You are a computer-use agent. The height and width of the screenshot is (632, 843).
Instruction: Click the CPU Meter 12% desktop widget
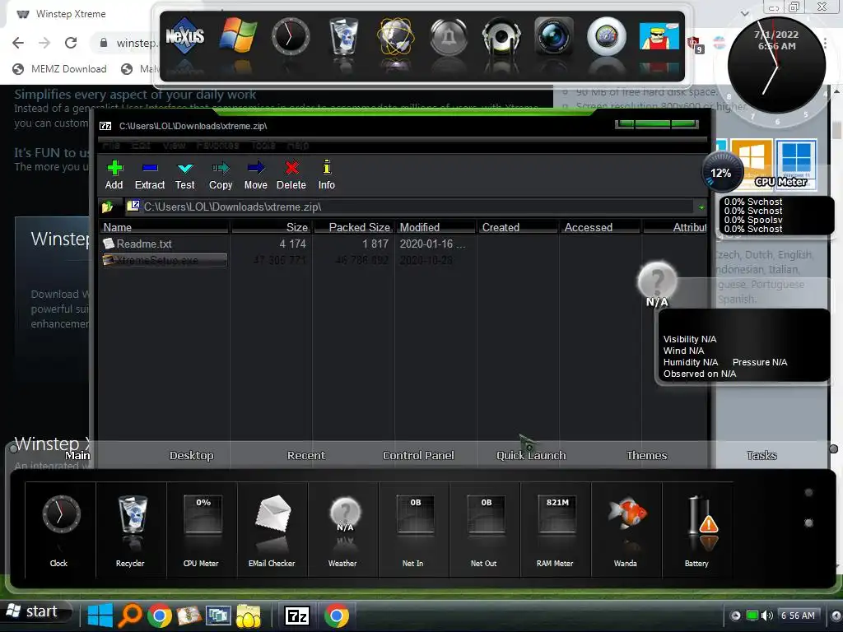[722, 173]
